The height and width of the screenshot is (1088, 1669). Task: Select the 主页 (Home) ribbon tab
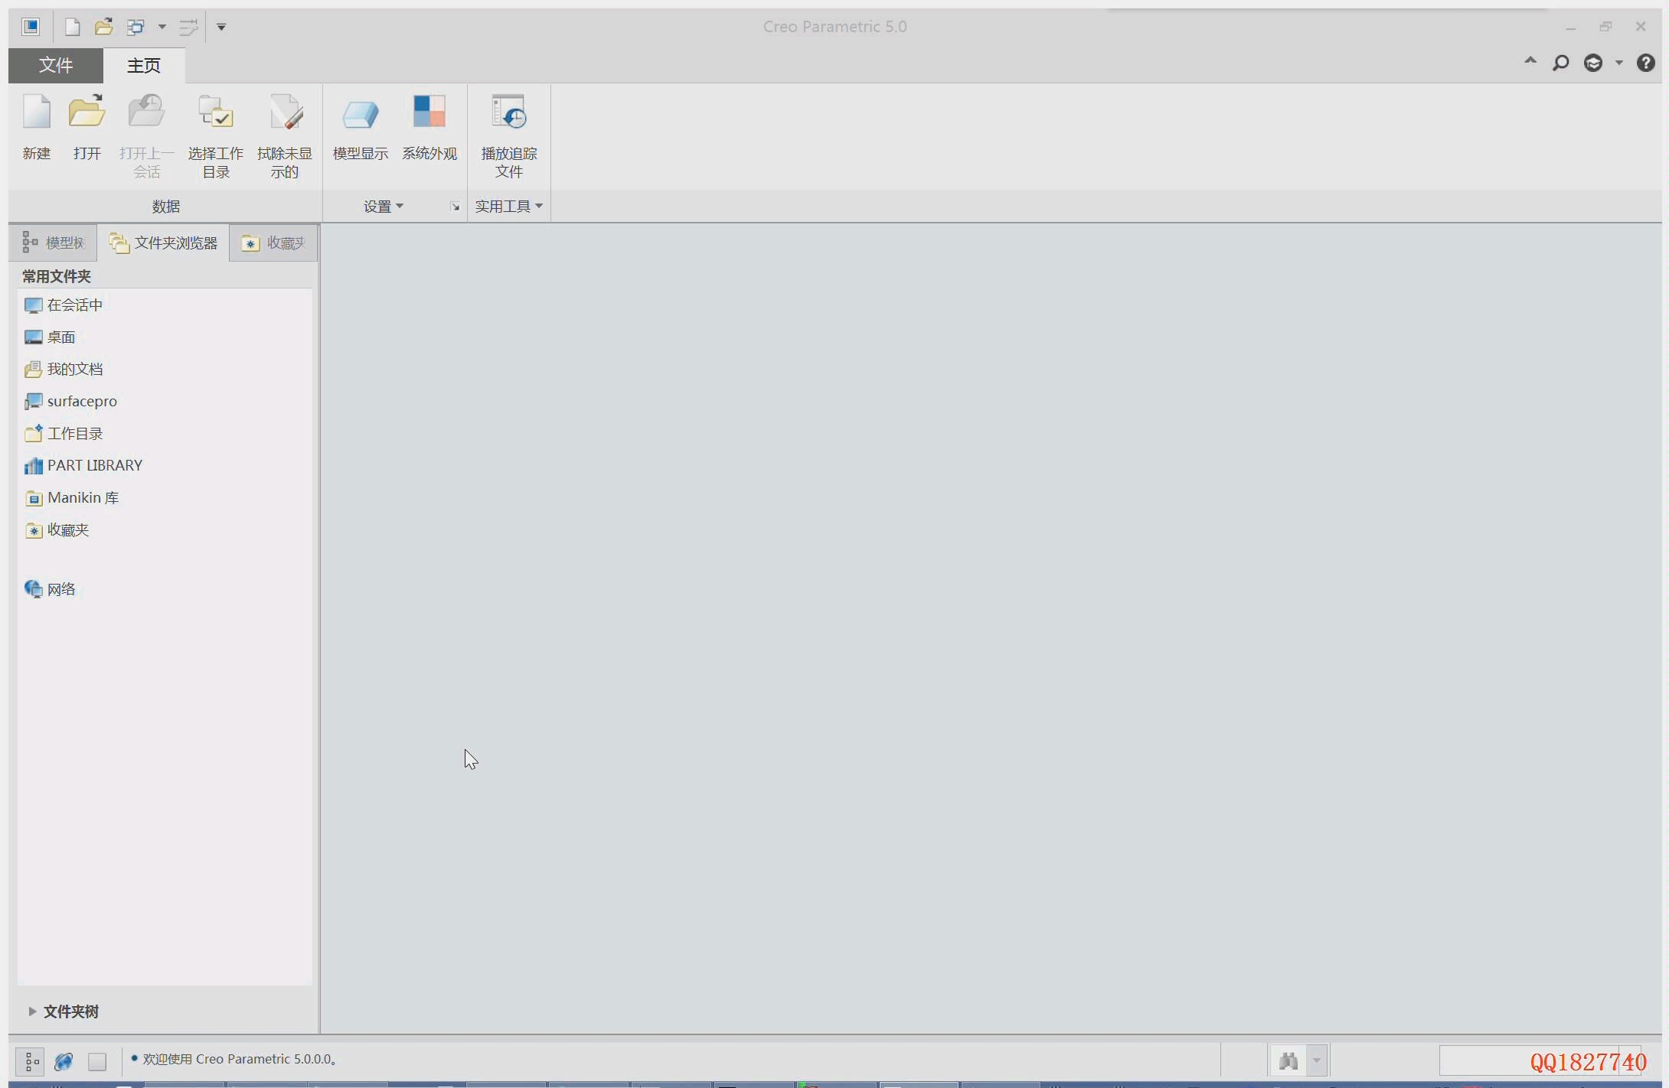pyautogui.click(x=143, y=65)
